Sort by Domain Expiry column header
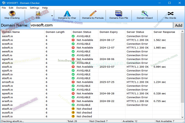Image resolution: width=185 pixels, height=123 pixels. click(x=112, y=32)
